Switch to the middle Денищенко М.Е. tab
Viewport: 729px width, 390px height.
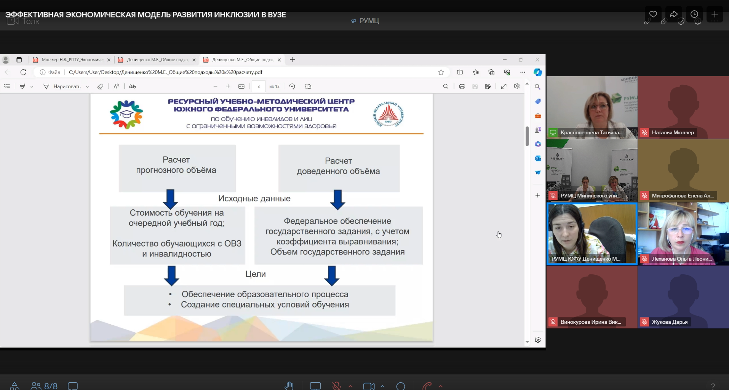(157, 60)
